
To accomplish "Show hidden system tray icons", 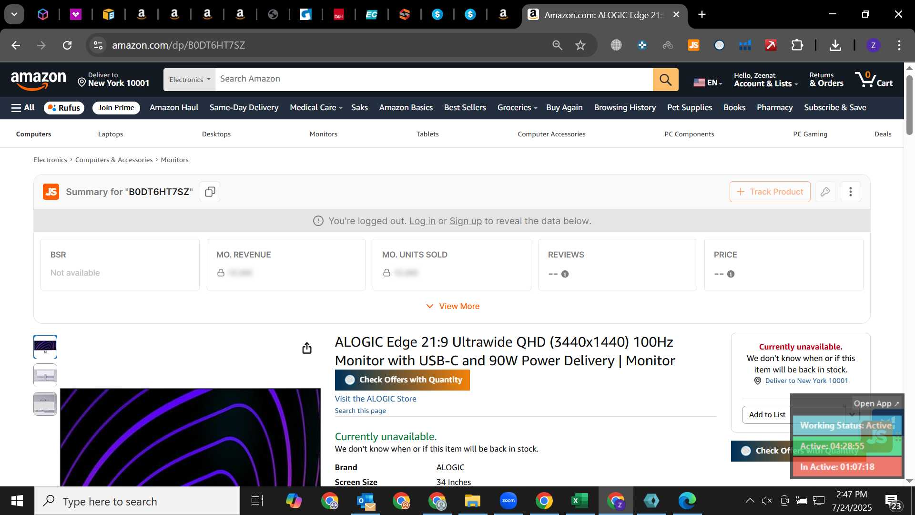I will pyautogui.click(x=749, y=501).
